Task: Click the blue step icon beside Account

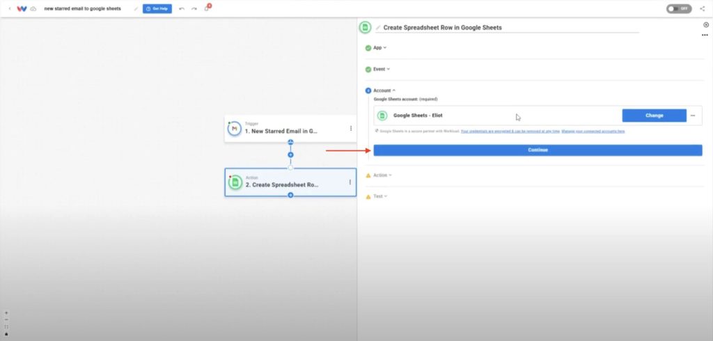Action: click(368, 91)
